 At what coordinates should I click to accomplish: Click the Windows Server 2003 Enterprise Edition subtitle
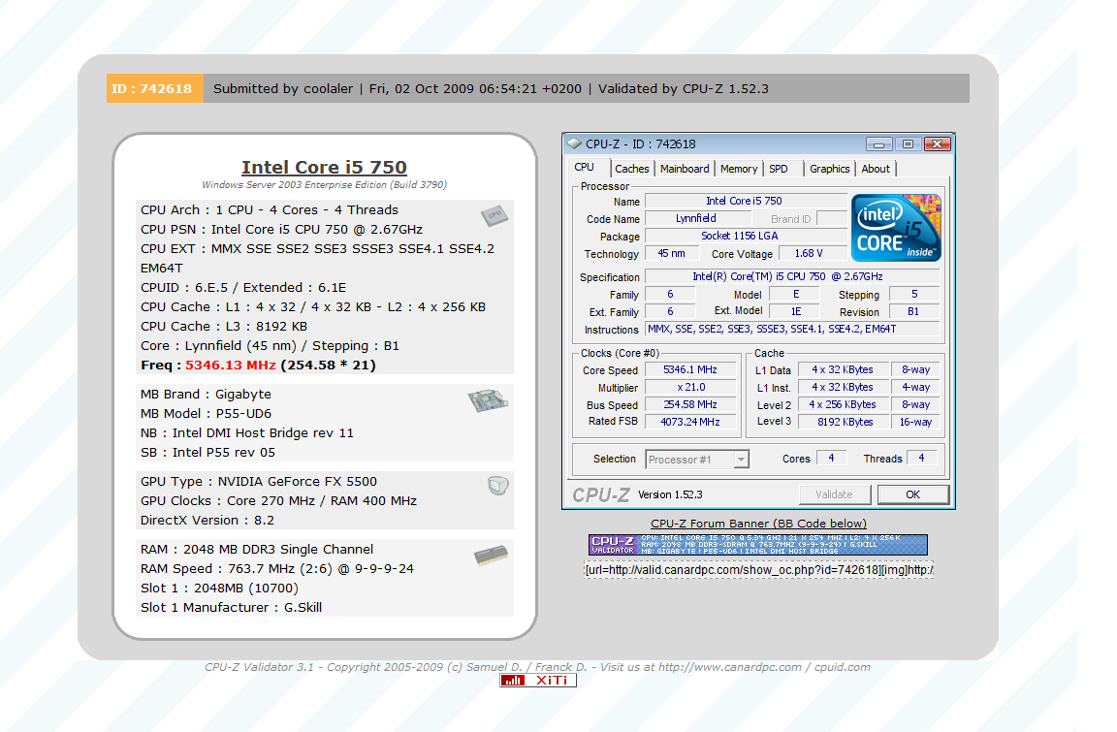tap(324, 184)
